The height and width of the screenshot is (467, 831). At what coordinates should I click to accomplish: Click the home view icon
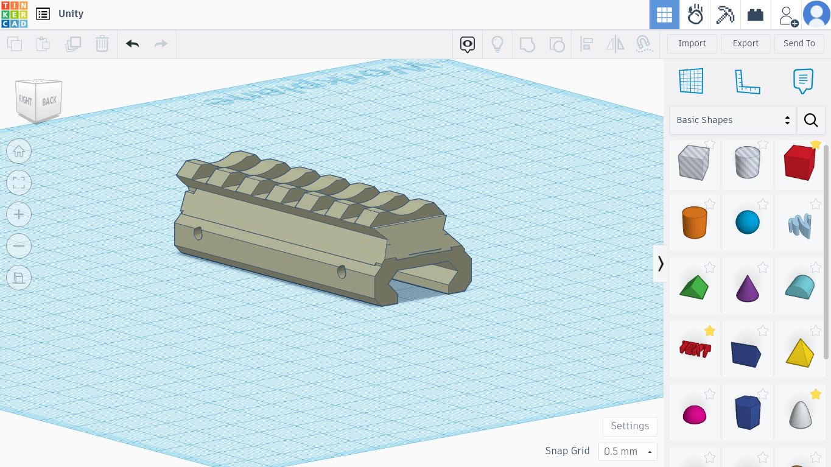click(x=18, y=151)
